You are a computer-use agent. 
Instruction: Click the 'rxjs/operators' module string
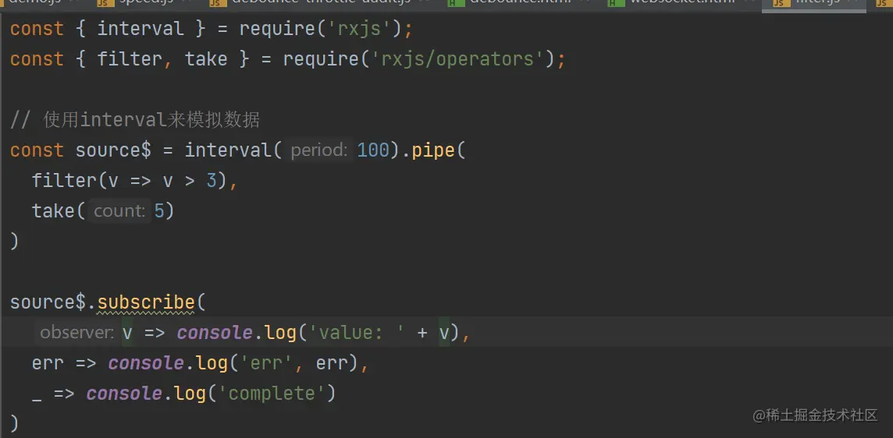pyautogui.click(x=457, y=58)
